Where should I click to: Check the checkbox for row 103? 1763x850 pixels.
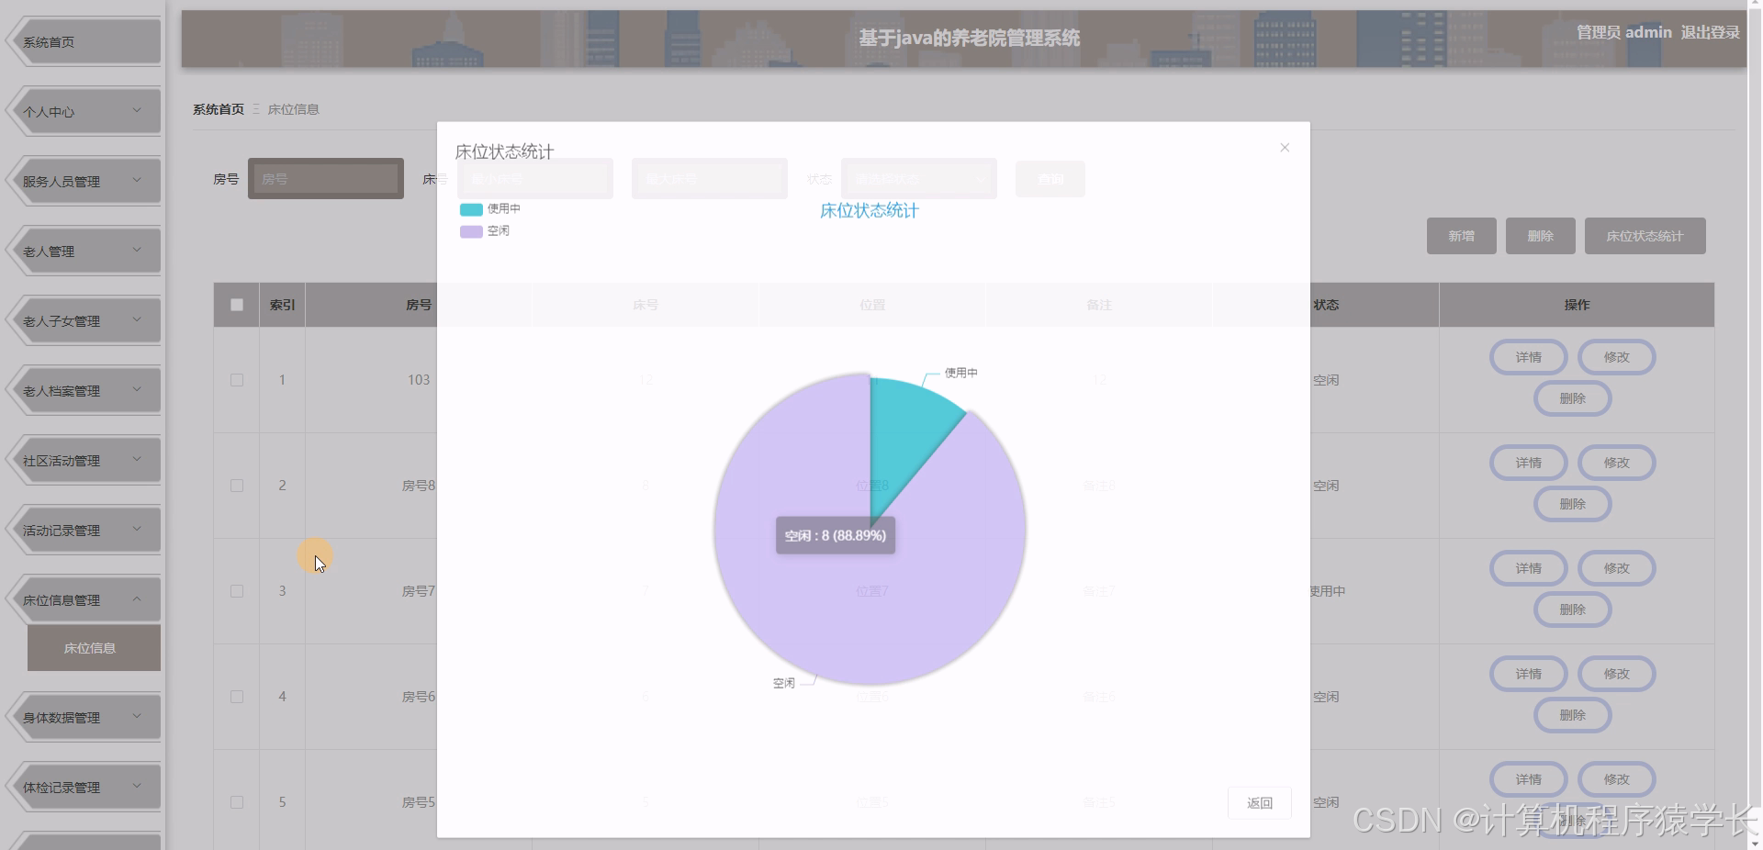pos(236,379)
